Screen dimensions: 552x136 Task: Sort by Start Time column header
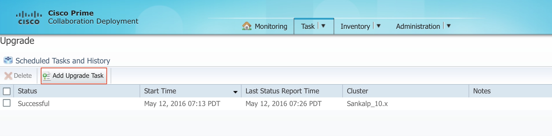(x=191, y=91)
